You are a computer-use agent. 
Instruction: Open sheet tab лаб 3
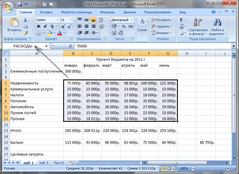point(44,163)
